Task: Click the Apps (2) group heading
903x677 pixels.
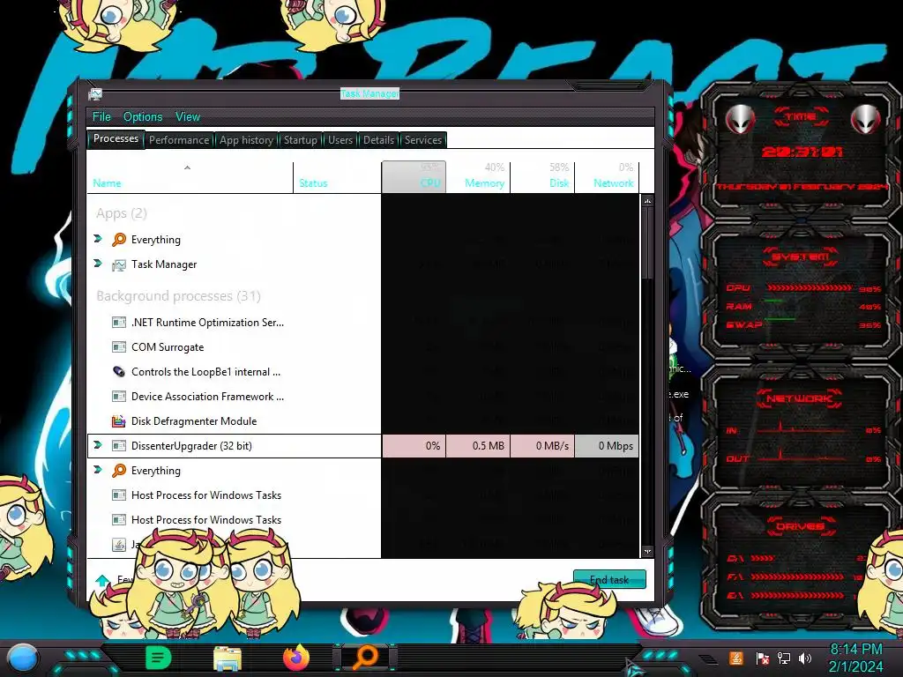Action: (122, 213)
